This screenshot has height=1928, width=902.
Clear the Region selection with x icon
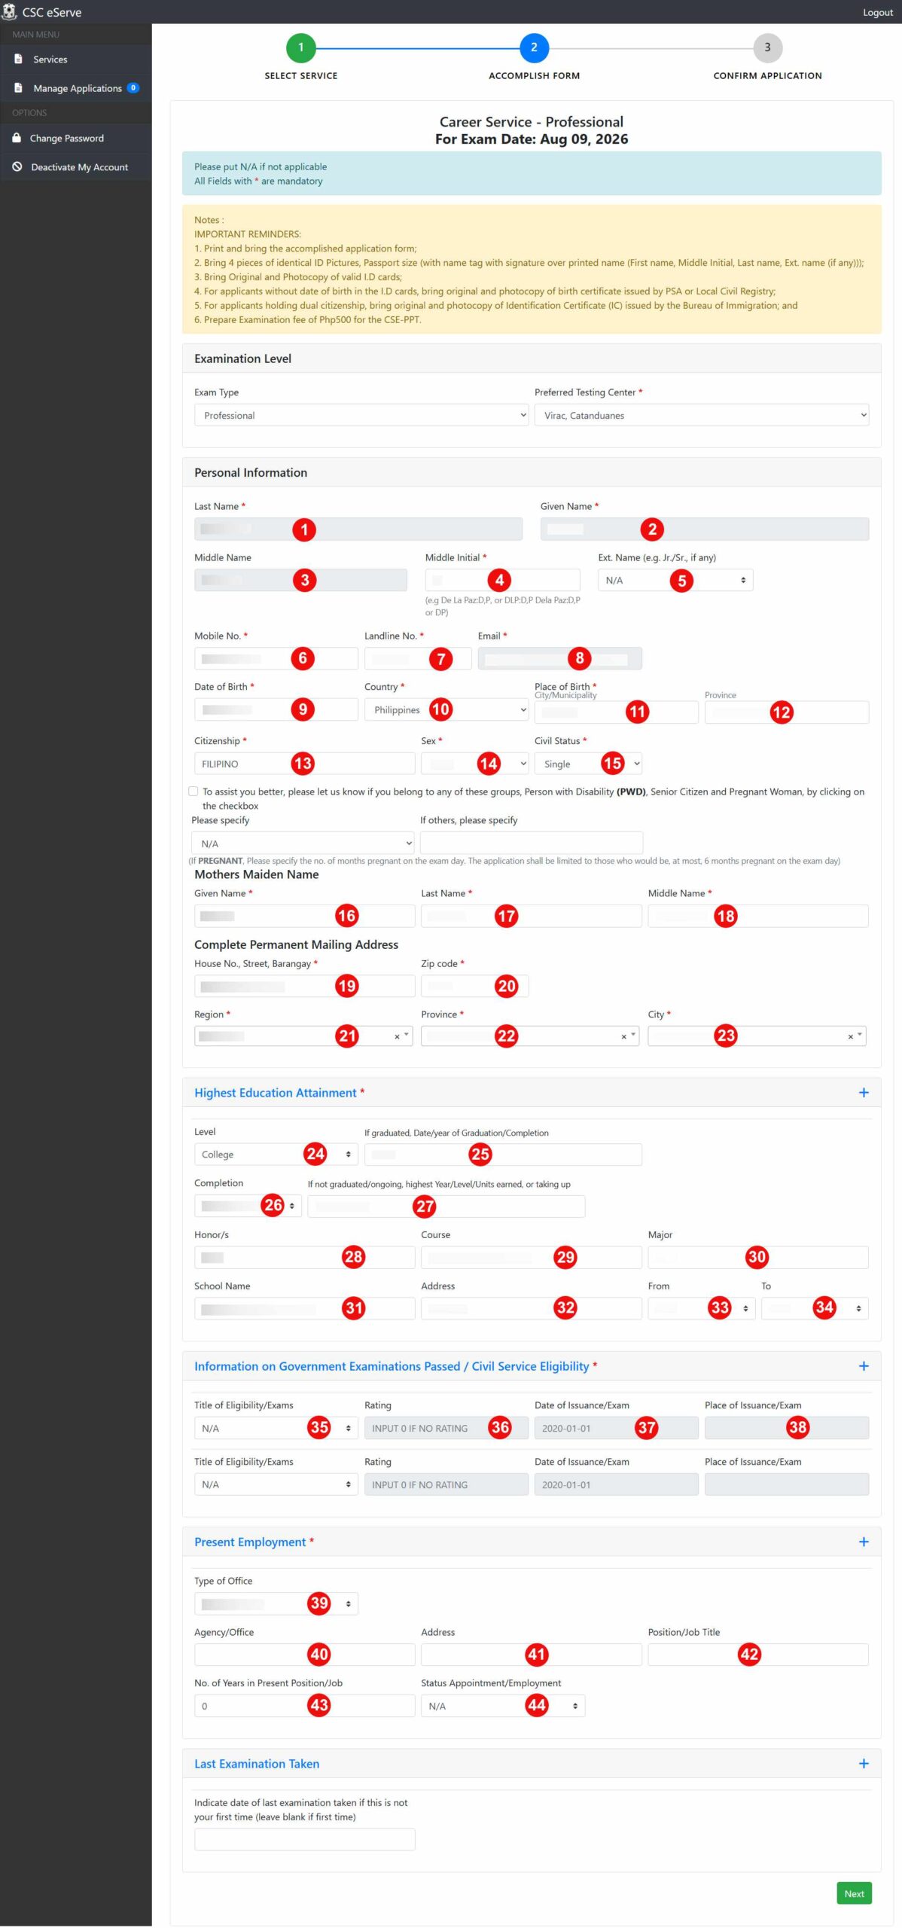tap(397, 1036)
